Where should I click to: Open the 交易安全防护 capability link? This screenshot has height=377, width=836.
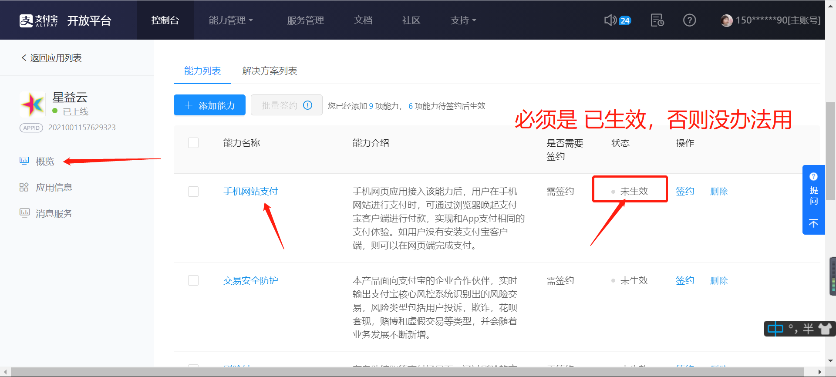click(250, 280)
